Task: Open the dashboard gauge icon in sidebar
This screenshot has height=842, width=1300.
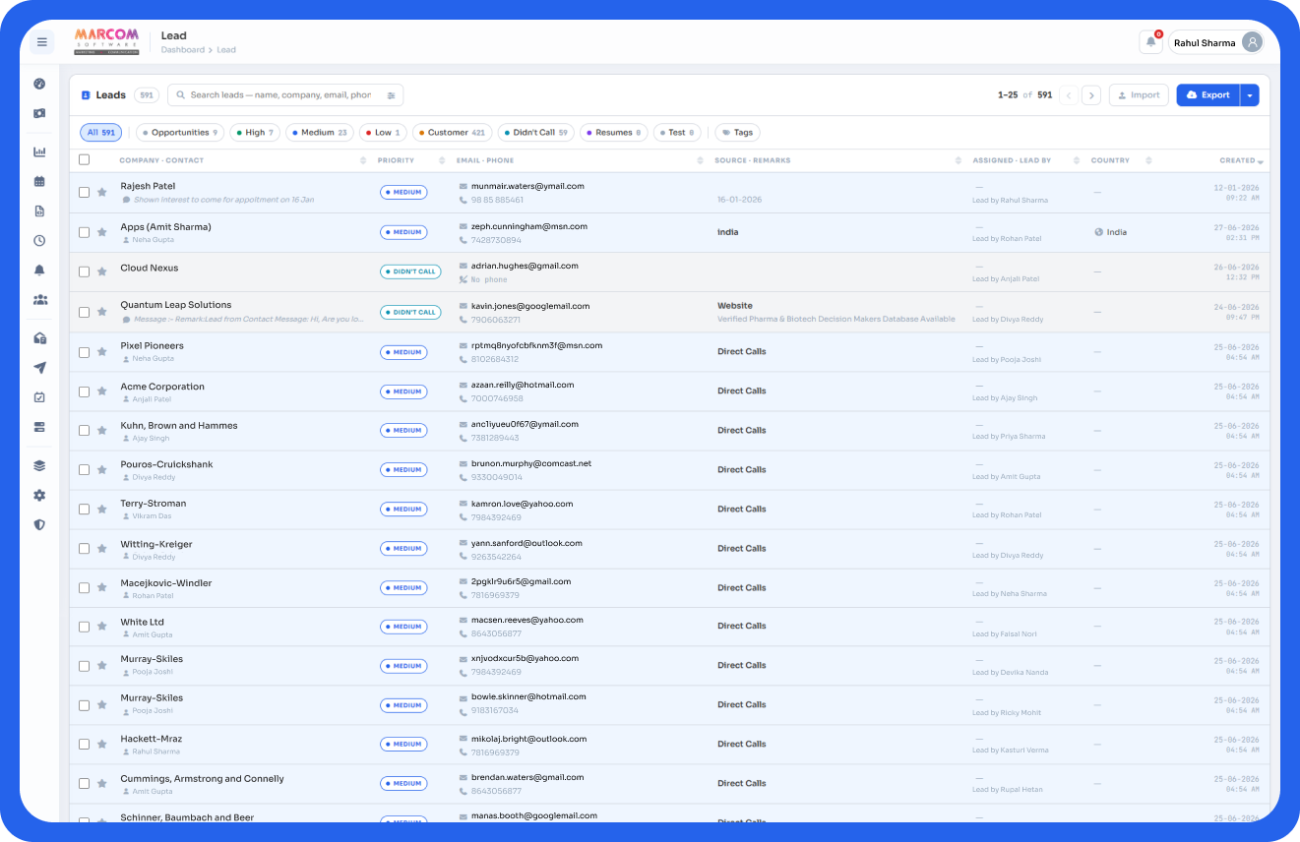Action: pyautogui.click(x=39, y=84)
